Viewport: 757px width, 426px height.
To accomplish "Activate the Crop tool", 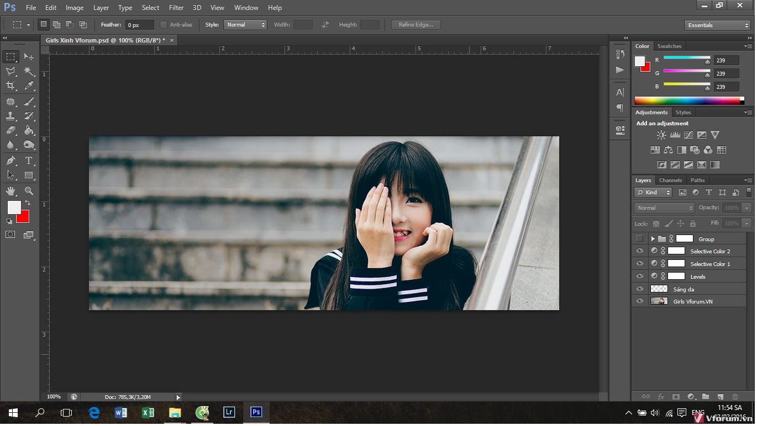I will click(10, 86).
